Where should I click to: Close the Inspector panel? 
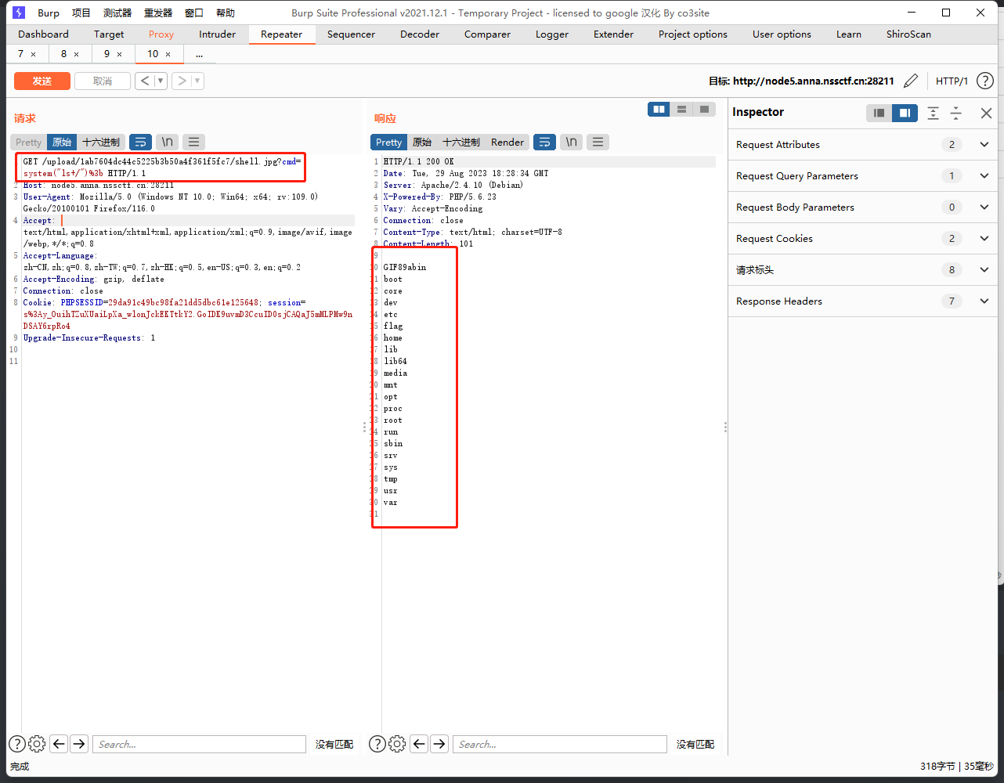point(986,113)
